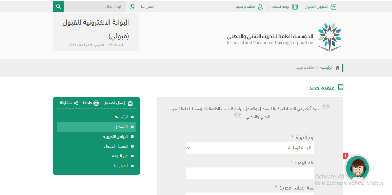Click the رقم الهوية input field
Viewport: 392px width, 195px height.
click(250, 173)
